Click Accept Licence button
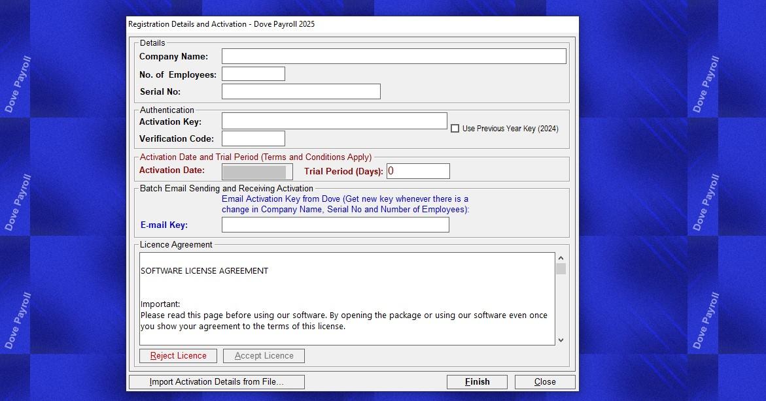 point(264,356)
